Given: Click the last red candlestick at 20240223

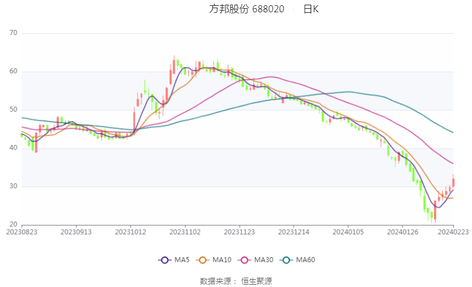Looking at the screenshot, I should coord(453,182).
